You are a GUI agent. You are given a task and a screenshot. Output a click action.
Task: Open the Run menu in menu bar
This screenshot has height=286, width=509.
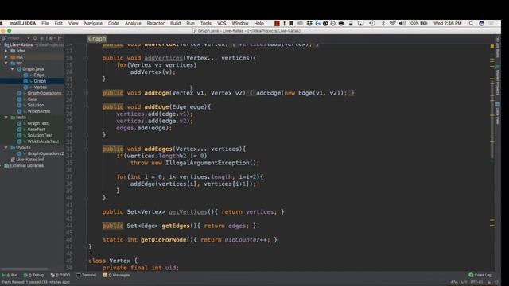coord(191,23)
